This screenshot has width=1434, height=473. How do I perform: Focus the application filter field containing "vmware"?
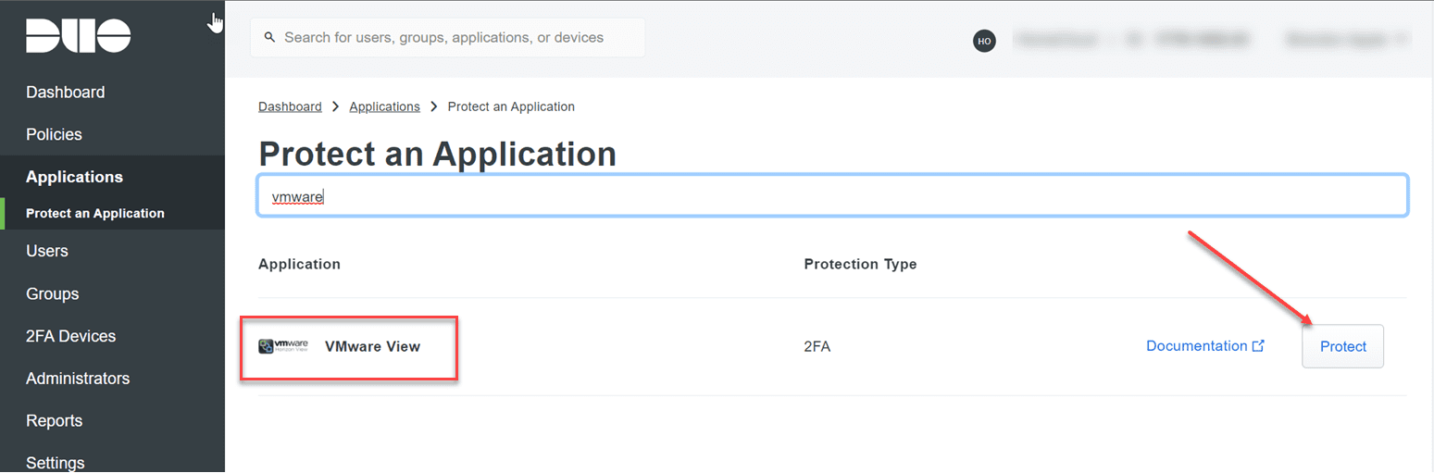[833, 196]
